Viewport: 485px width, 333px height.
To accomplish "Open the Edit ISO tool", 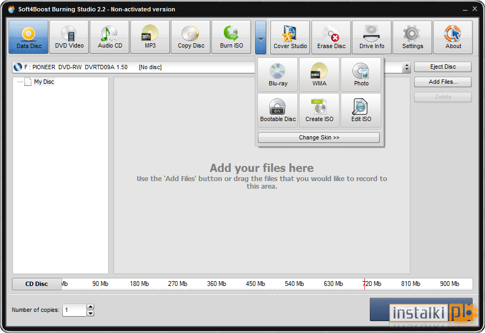I will pyautogui.click(x=361, y=110).
